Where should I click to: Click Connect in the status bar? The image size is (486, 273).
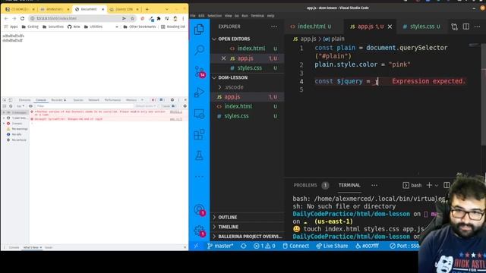click(295, 246)
